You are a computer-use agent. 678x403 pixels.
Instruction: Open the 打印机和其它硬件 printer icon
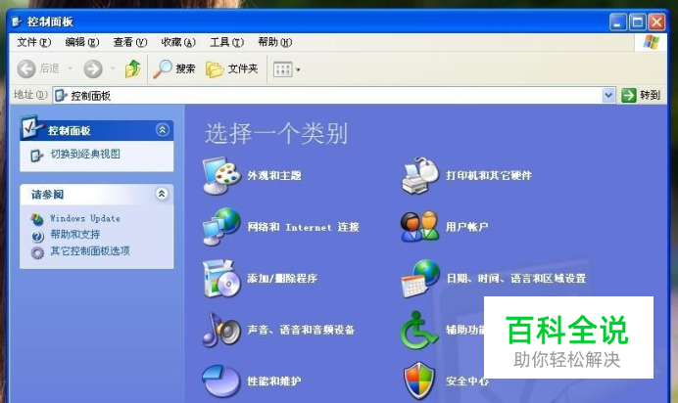click(420, 176)
